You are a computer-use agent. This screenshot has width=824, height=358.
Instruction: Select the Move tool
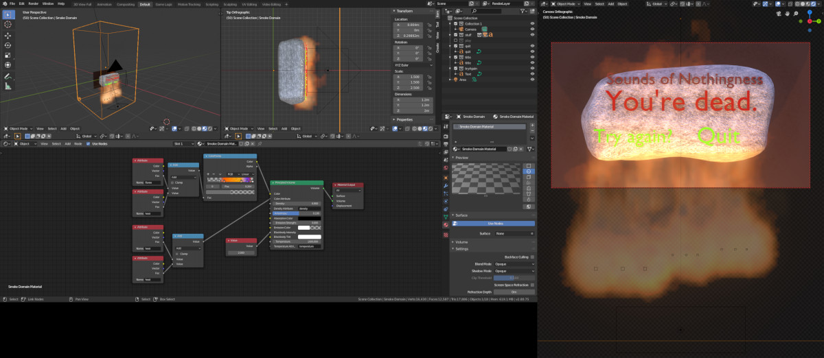[x=8, y=35]
